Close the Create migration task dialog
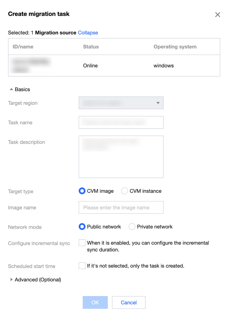 [x=217, y=15]
